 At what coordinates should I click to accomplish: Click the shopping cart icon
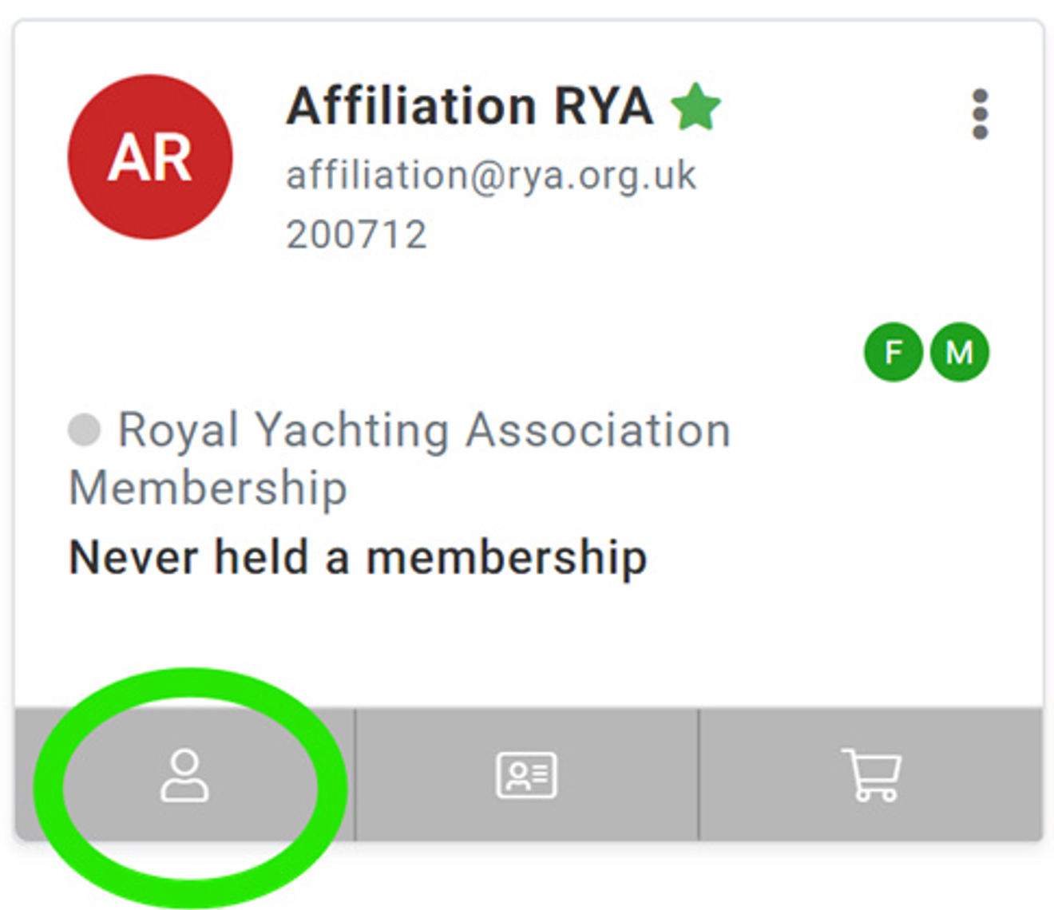[x=871, y=775]
